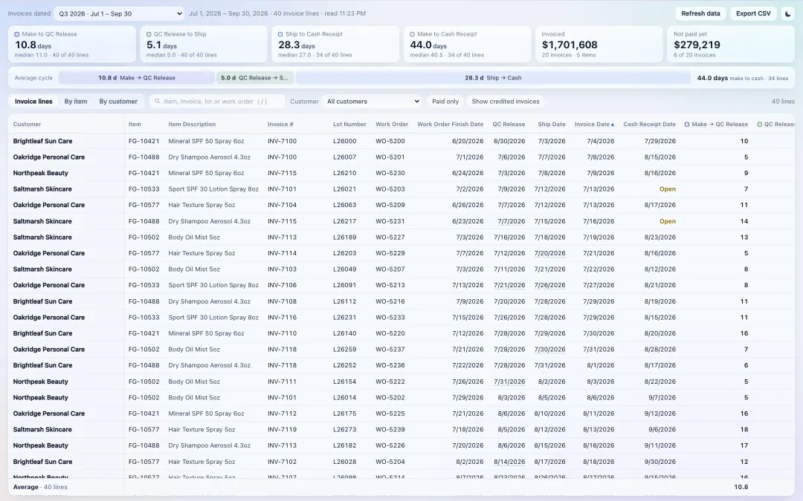
Task: Toggle Show credited invoices
Action: click(x=506, y=101)
